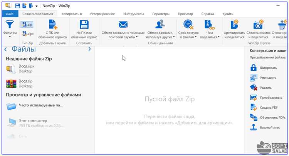Screen dimensions: 289x156
Task: Open the Фильтры funnel icon
Action: (x=10, y=25)
